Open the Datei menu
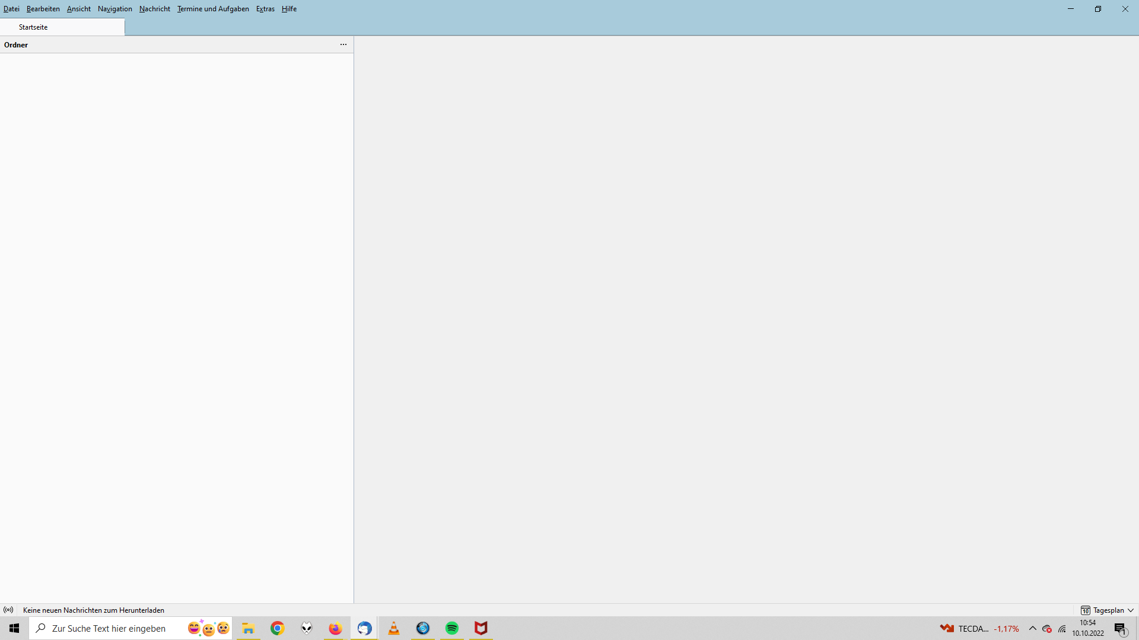The height and width of the screenshot is (640, 1139). [x=11, y=9]
